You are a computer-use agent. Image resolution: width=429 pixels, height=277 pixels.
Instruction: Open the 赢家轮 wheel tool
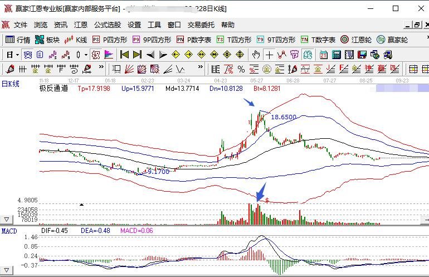[392, 40]
